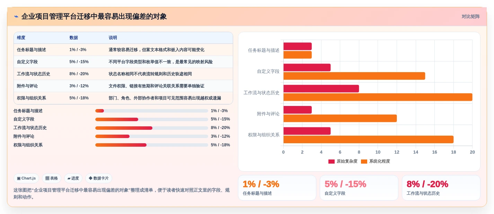This screenshot has width=494, height=214.
Task: Click orange chart bar for 工作流与状态历史
Action: [x=378, y=97]
